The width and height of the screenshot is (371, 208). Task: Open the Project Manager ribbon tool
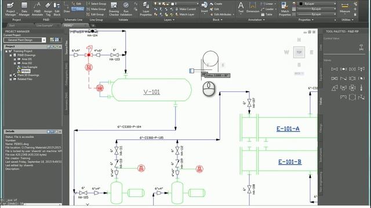[10, 9]
